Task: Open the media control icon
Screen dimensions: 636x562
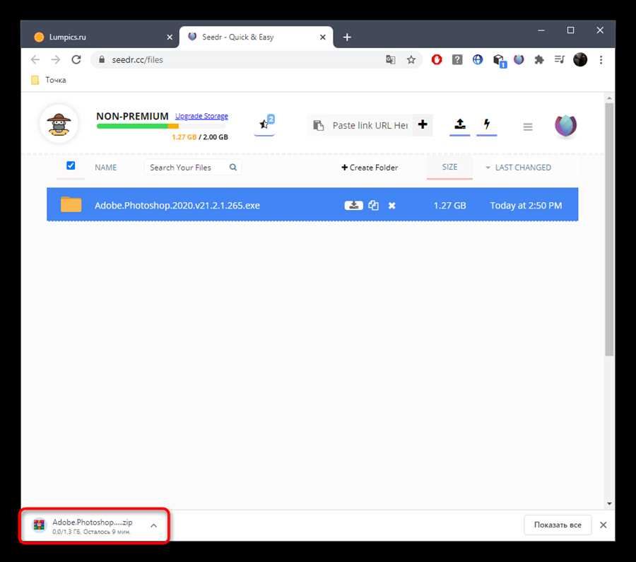Action: point(560,59)
